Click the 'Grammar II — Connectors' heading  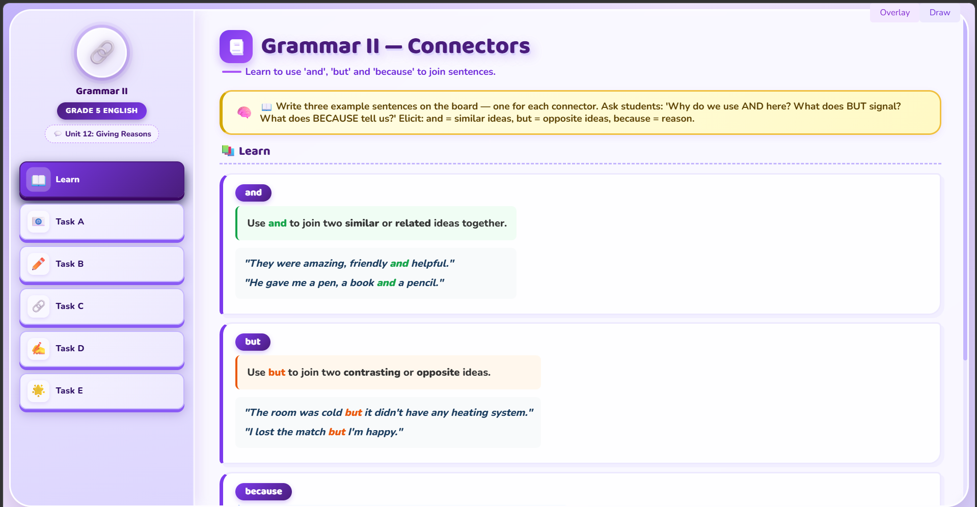[x=395, y=46]
